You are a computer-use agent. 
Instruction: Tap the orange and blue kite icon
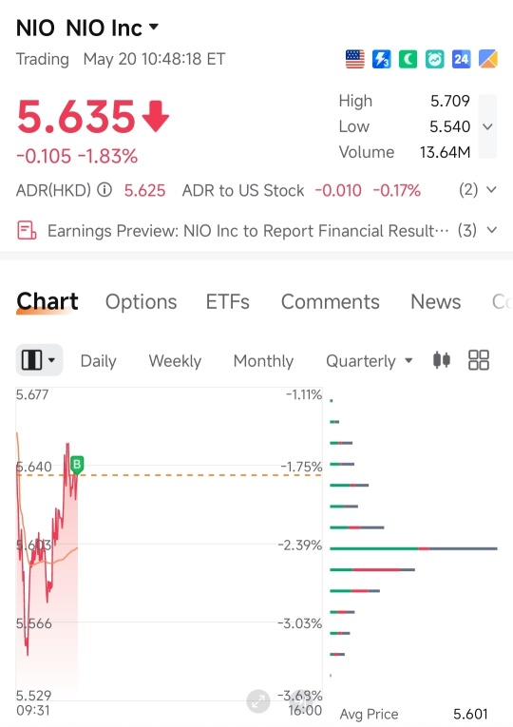(x=488, y=59)
